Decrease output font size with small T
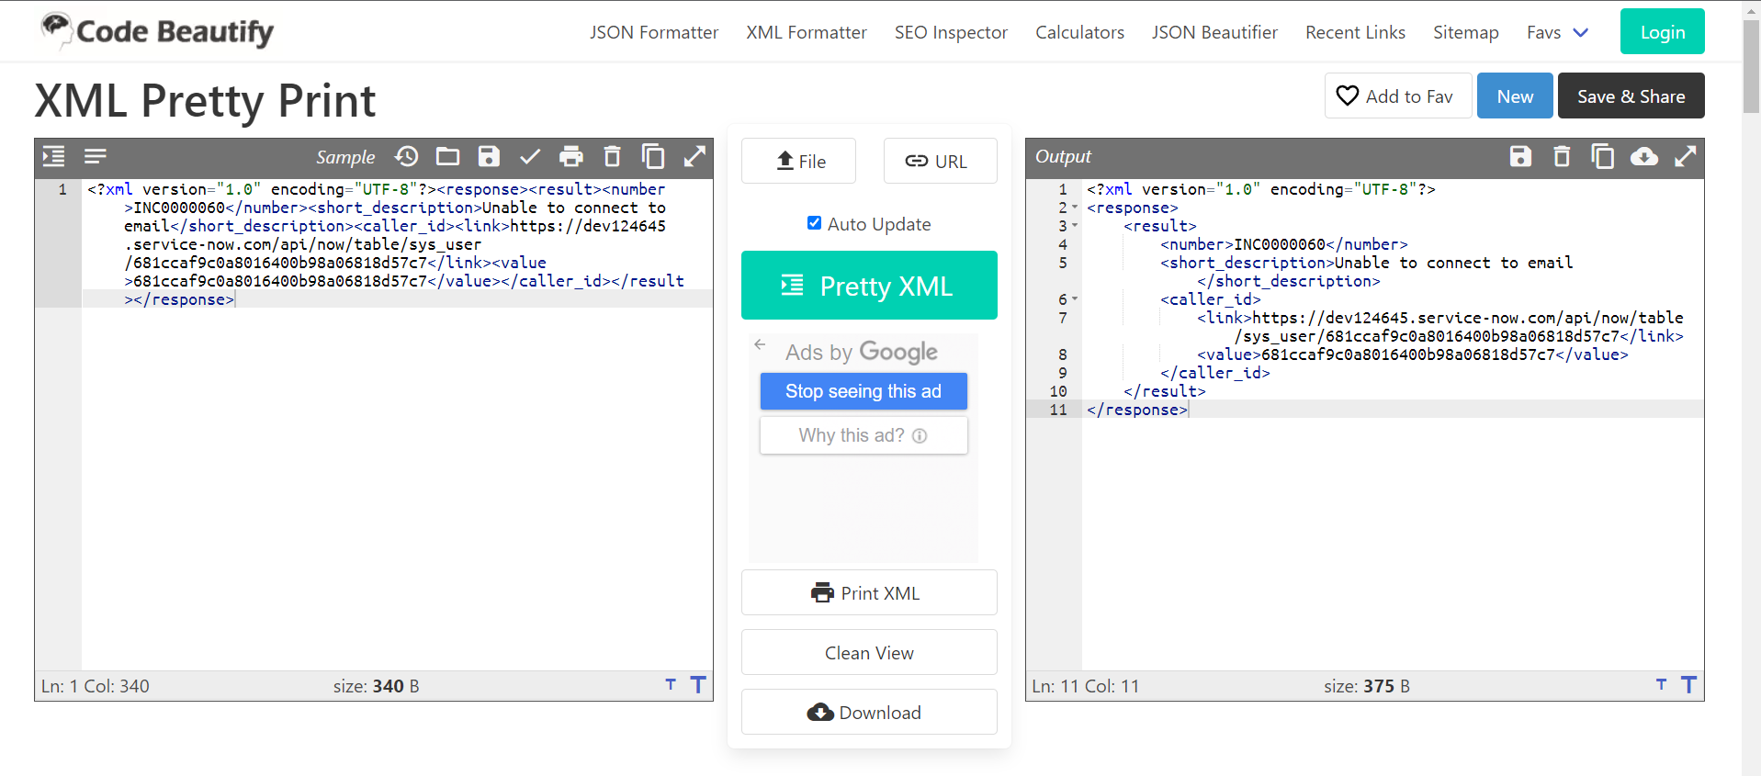The height and width of the screenshot is (776, 1761). coord(1661,684)
